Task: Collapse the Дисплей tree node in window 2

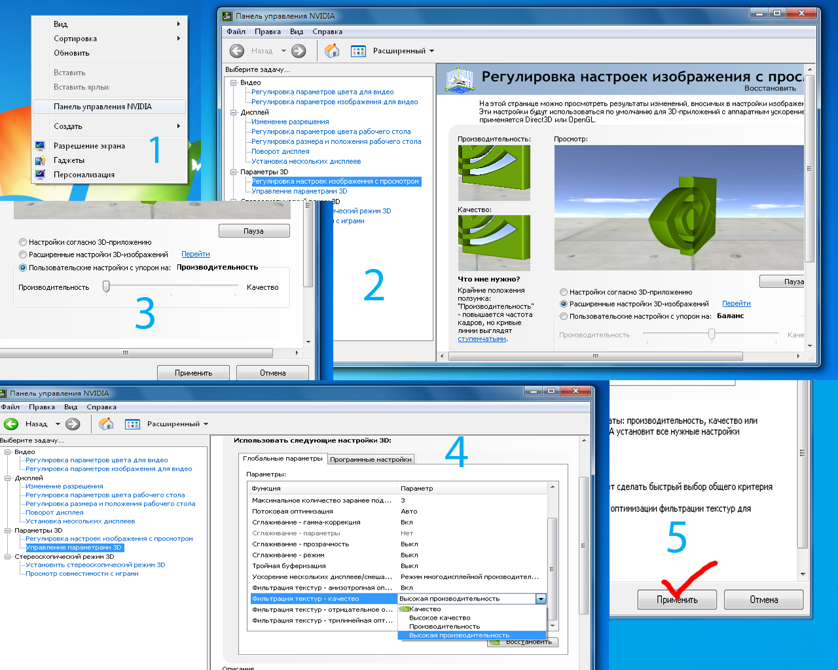Action: pyautogui.click(x=234, y=113)
